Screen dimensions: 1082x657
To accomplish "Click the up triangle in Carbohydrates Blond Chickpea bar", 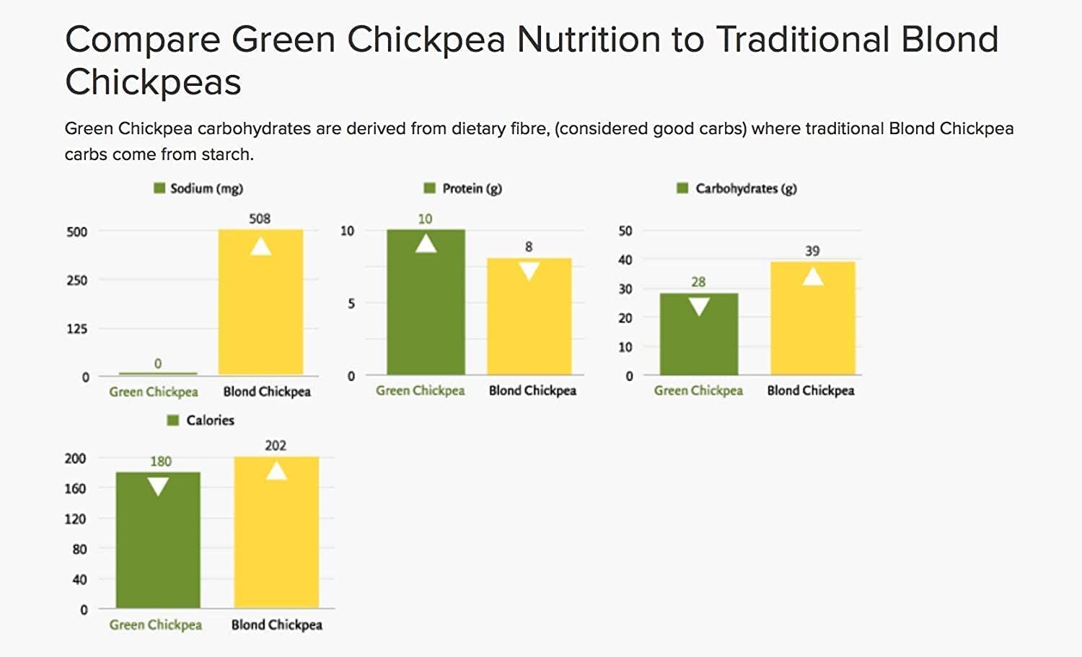I will [x=813, y=275].
